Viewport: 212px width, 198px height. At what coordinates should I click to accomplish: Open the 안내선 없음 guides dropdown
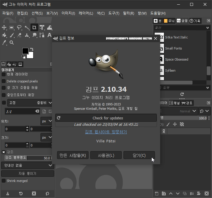[x=28, y=165]
